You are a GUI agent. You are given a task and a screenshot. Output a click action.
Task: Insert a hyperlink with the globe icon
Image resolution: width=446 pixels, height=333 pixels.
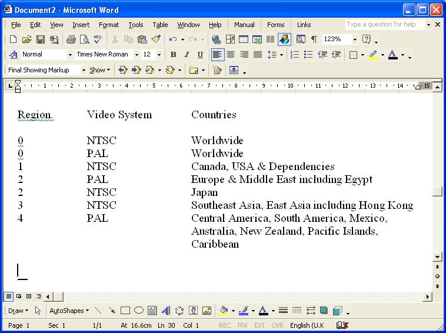pyautogui.click(x=217, y=39)
